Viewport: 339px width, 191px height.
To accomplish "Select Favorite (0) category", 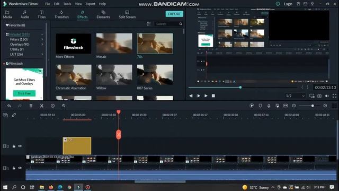I will click(15, 25).
